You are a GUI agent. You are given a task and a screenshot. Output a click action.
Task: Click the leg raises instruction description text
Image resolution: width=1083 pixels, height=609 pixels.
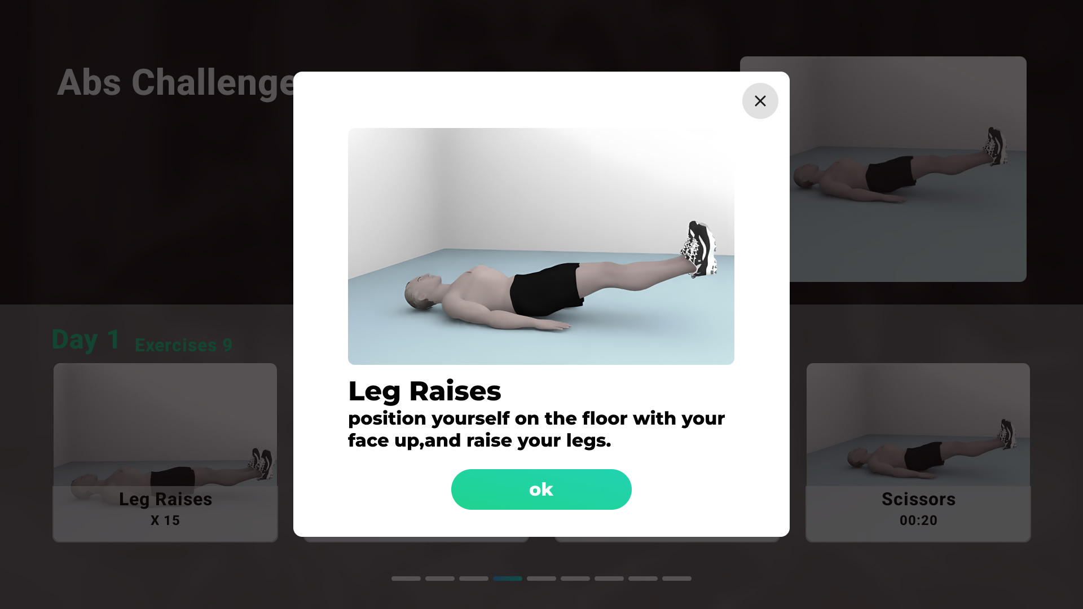coord(536,429)
